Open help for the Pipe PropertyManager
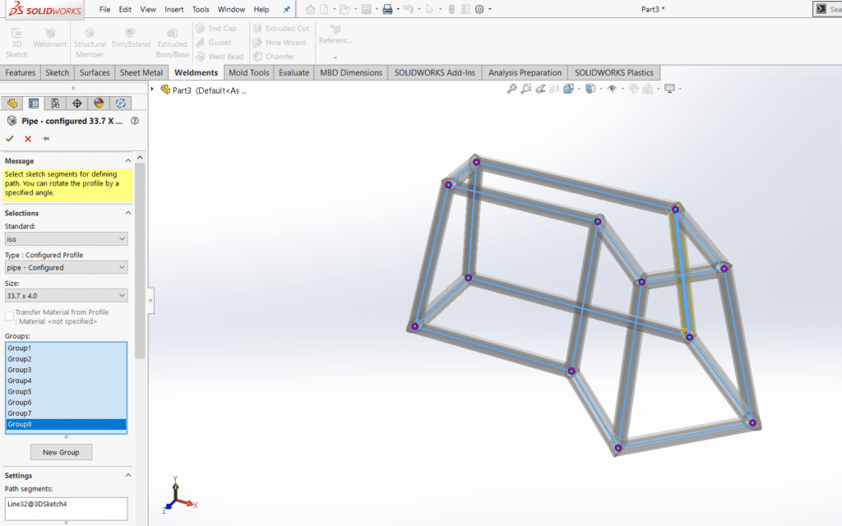 point(135,121)
